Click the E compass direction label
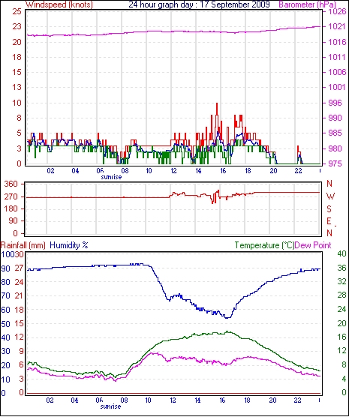 click(x=329, y=221)
